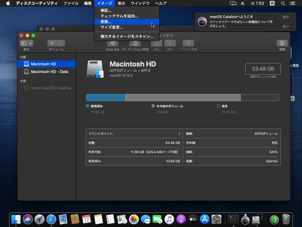
Task: Open the Trash in the Dock
Action: click(286, 220)
